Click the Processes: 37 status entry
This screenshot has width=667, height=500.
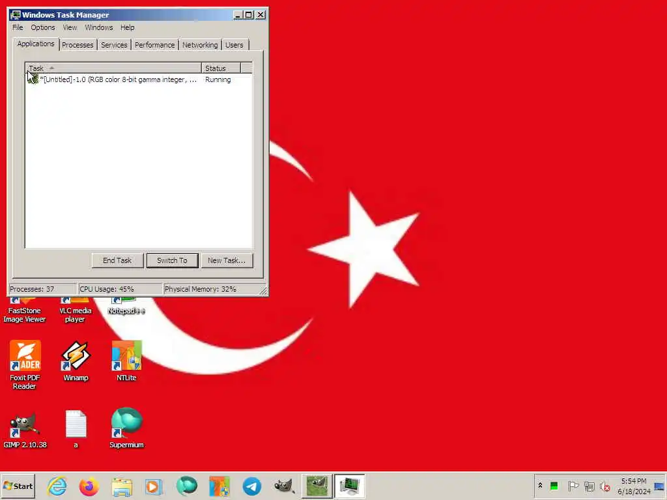[42, 289]
